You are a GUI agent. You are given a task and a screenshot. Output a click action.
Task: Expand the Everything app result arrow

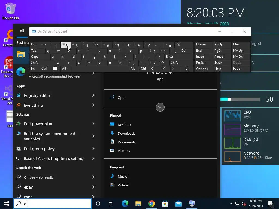[x=93, y=105]
